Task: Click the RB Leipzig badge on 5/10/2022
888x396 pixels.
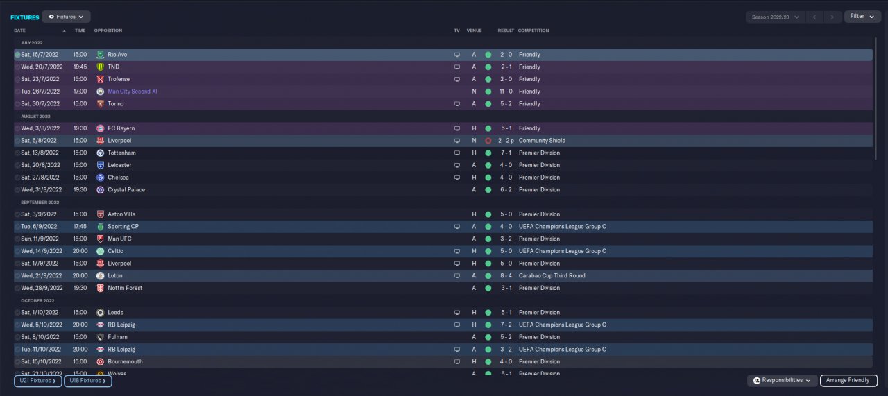Action: (101, 325)
